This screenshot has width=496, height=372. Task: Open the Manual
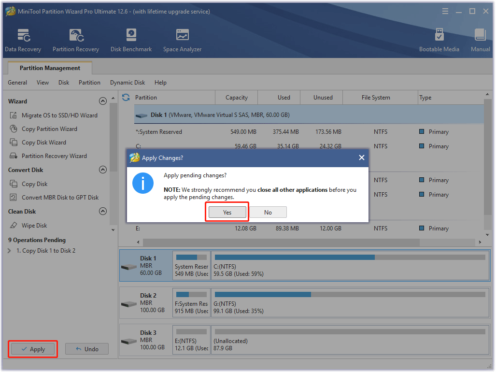pos(480,40)
